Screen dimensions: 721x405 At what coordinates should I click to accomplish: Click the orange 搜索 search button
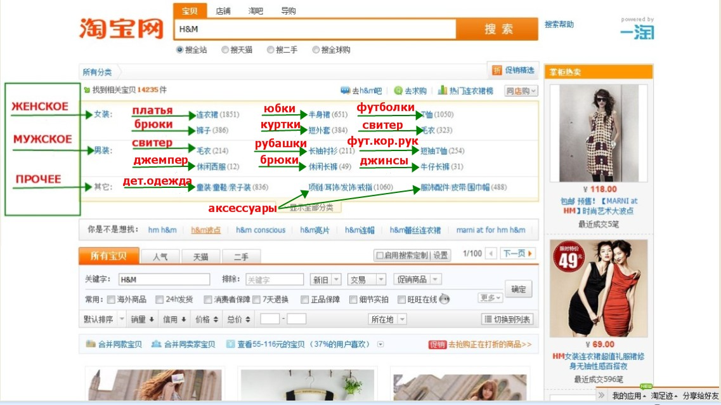pos(498,29)
